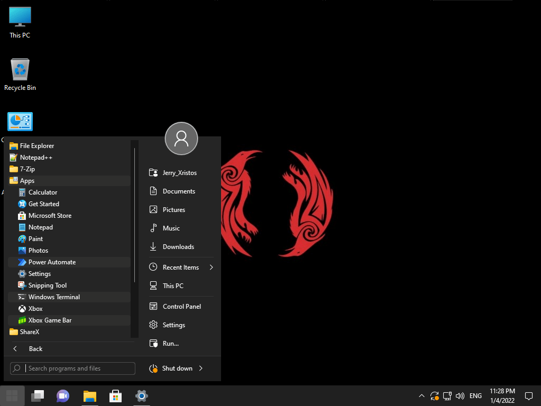Open the Downloads folder link
Screen dimensions: 541x406
[x=178, y=247]
